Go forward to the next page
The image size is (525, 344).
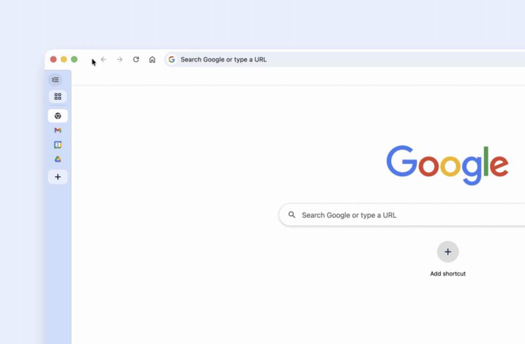pyautogui.click(x=120, y=59)
